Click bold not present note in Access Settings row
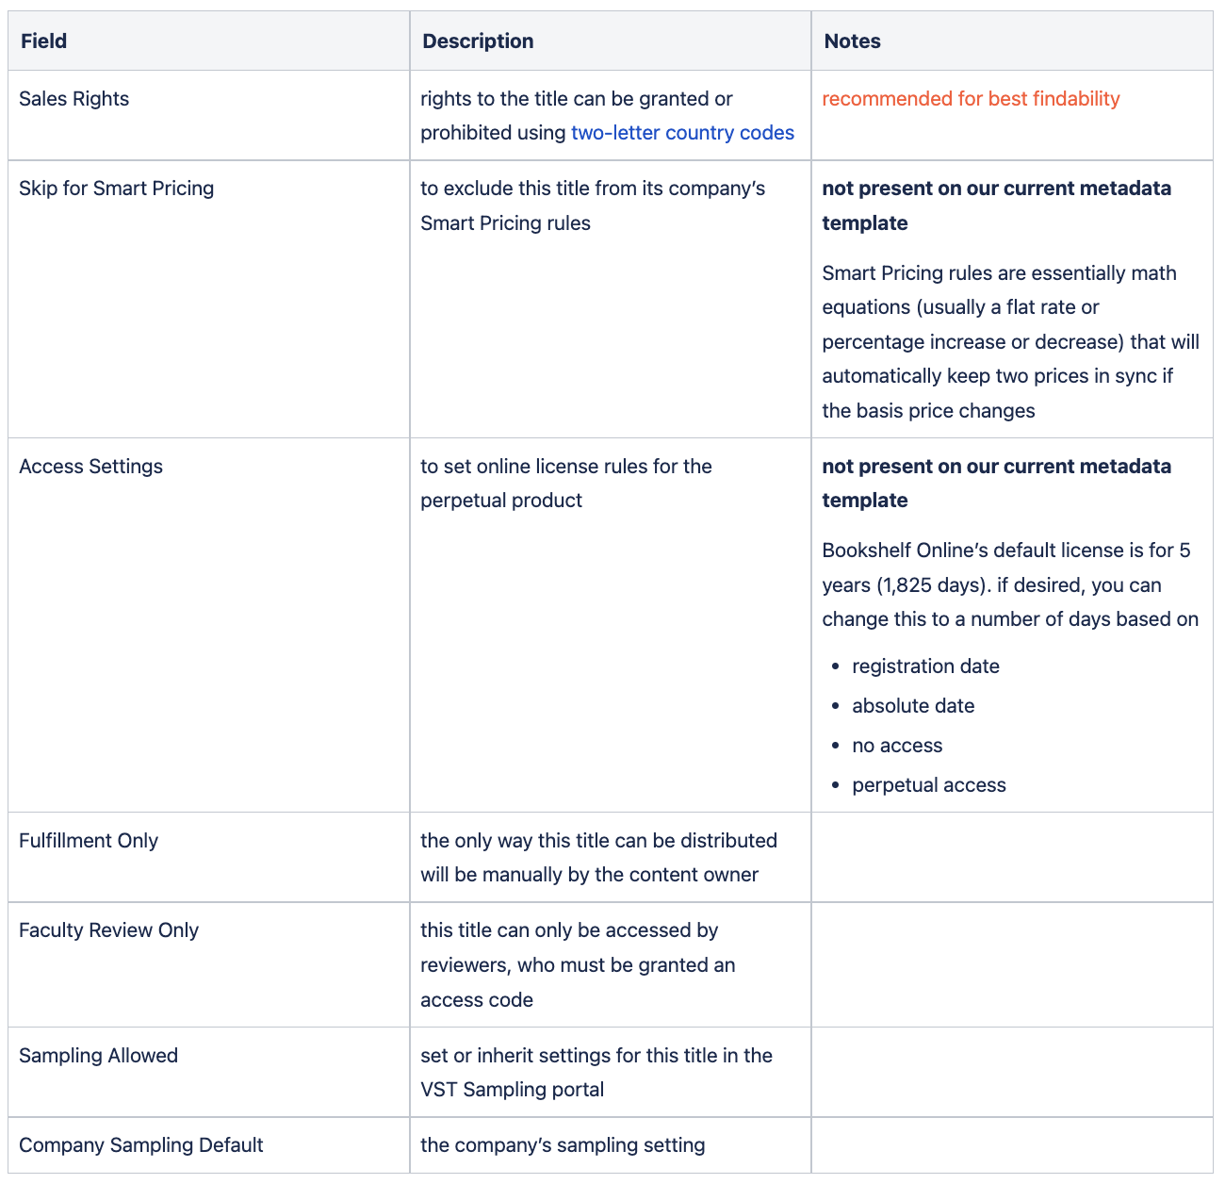Screen dimensions: 1225x1184 pyautogui.click(x=997, y=484)
